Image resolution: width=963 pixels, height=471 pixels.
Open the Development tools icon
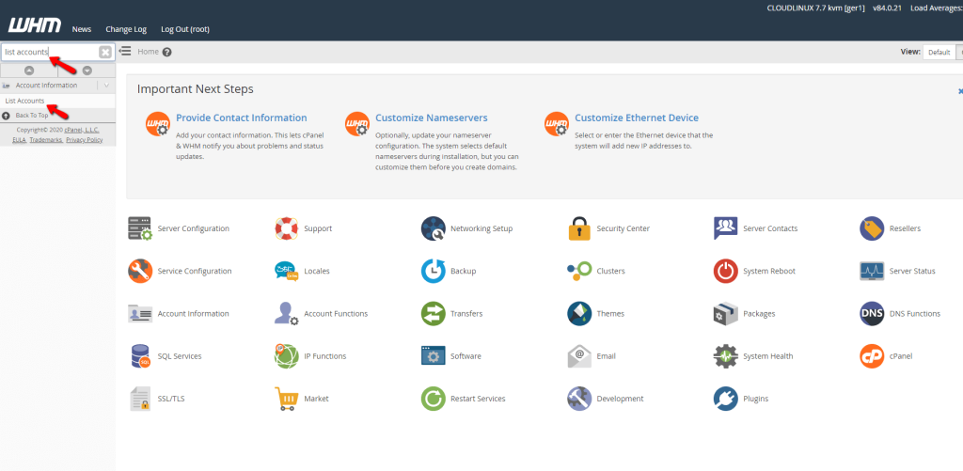(x=579, y=399)
